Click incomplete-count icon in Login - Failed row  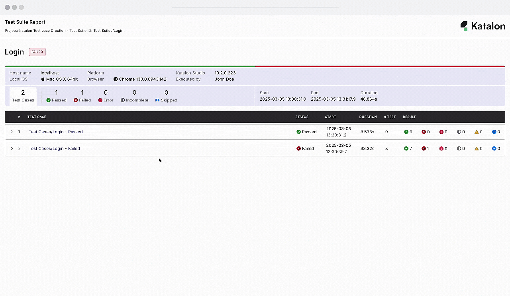coord(459,148)
